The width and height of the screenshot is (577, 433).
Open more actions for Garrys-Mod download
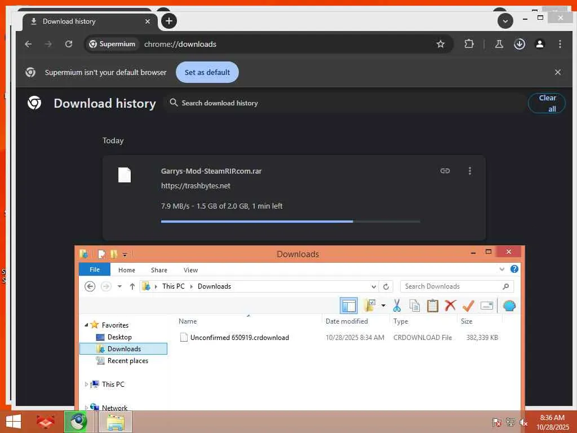click(x=469, y=171)
